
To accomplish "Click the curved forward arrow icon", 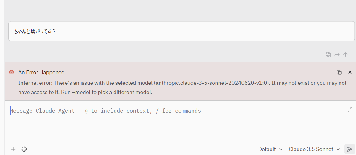I will click(337, 54).
